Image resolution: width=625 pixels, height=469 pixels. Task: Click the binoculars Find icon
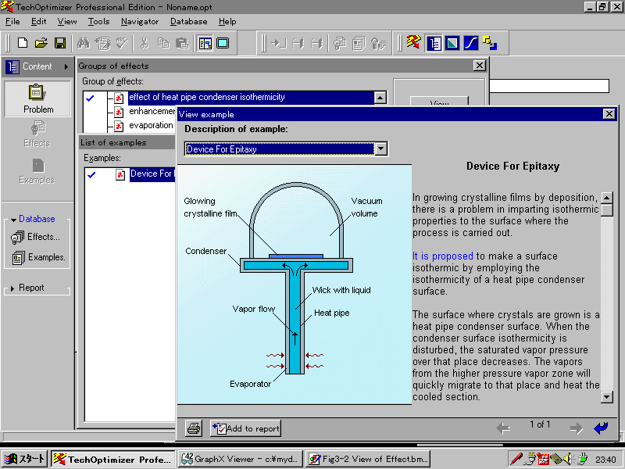point(84,43)
